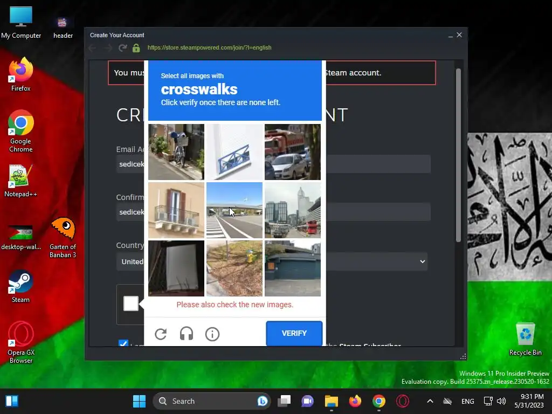Open Notepad++ desktop shortcut

[21, 181]
